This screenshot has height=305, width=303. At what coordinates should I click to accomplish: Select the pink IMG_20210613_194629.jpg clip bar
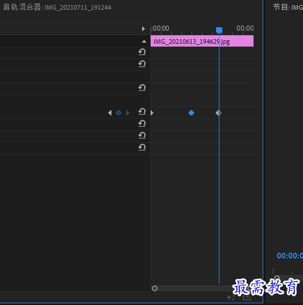click(202, 41)
